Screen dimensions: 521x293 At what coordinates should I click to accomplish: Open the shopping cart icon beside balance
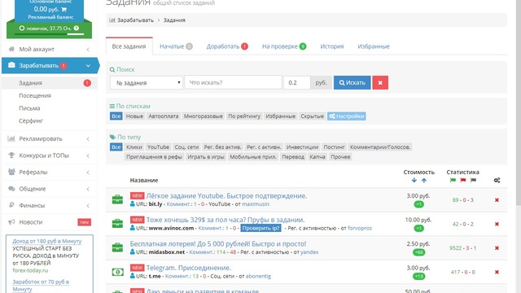click(x=63, y=10)
